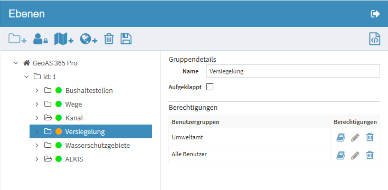Click the Berechtigungen column header

coord(355,122)
